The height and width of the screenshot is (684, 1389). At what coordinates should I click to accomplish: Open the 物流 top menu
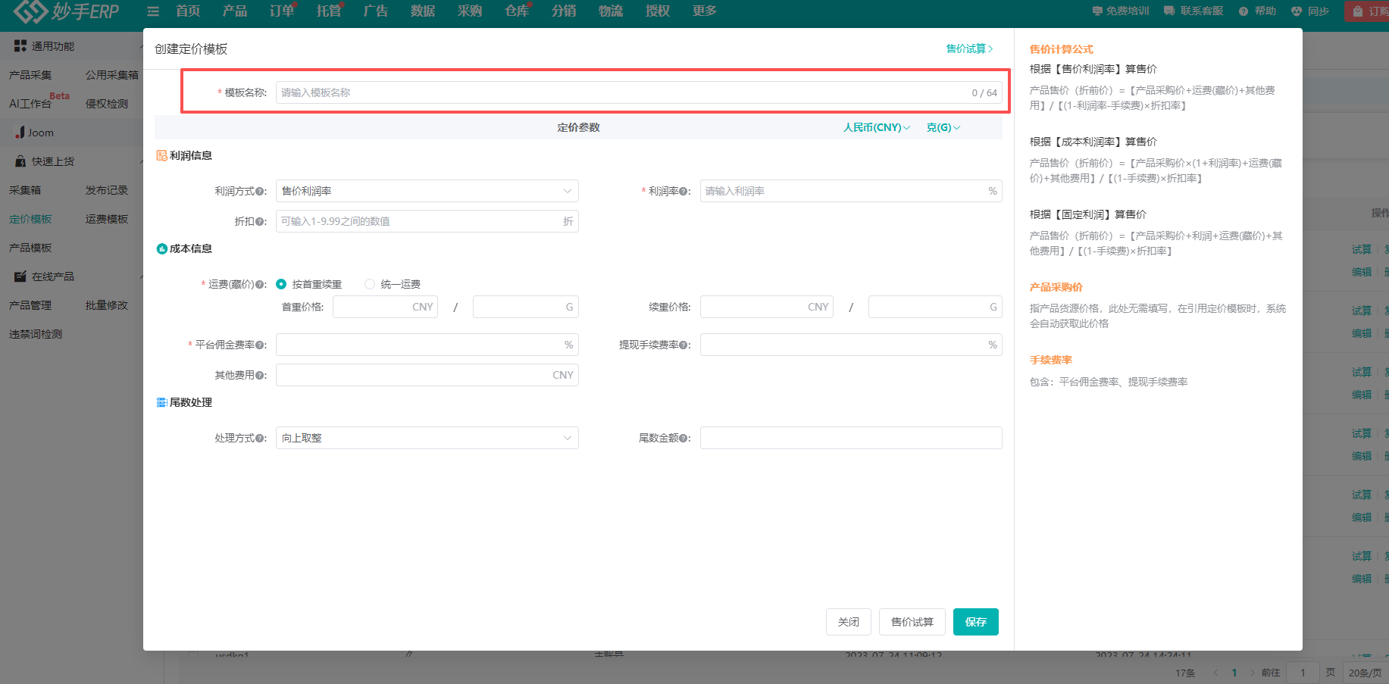click(x=610, y=11)
